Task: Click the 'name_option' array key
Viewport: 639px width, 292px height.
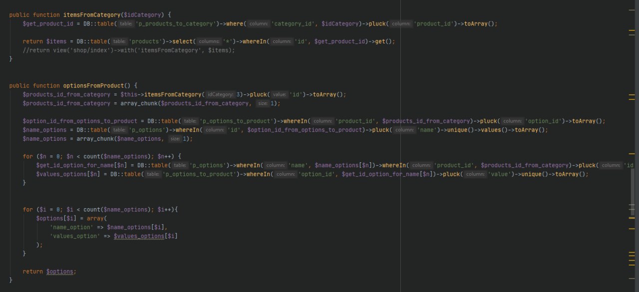Action: [71, 227]
